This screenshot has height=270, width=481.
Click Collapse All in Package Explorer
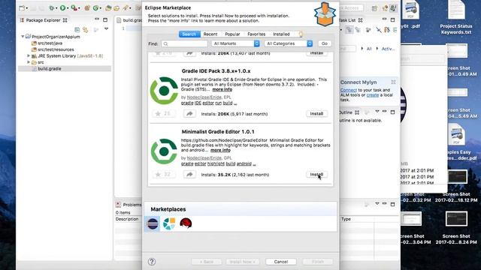77,30
